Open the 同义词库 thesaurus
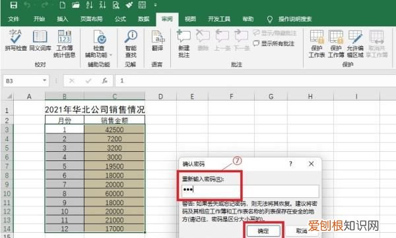 40,41
